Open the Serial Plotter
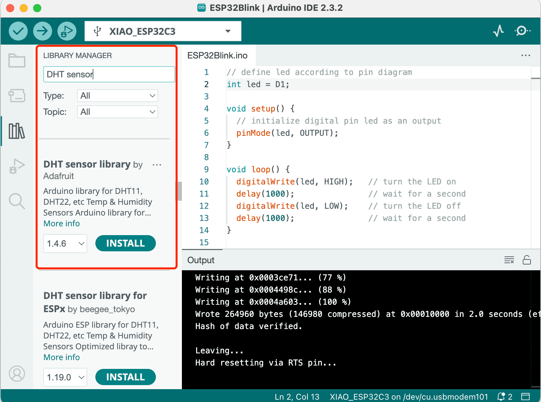The image size is (541, 402). 498,31
